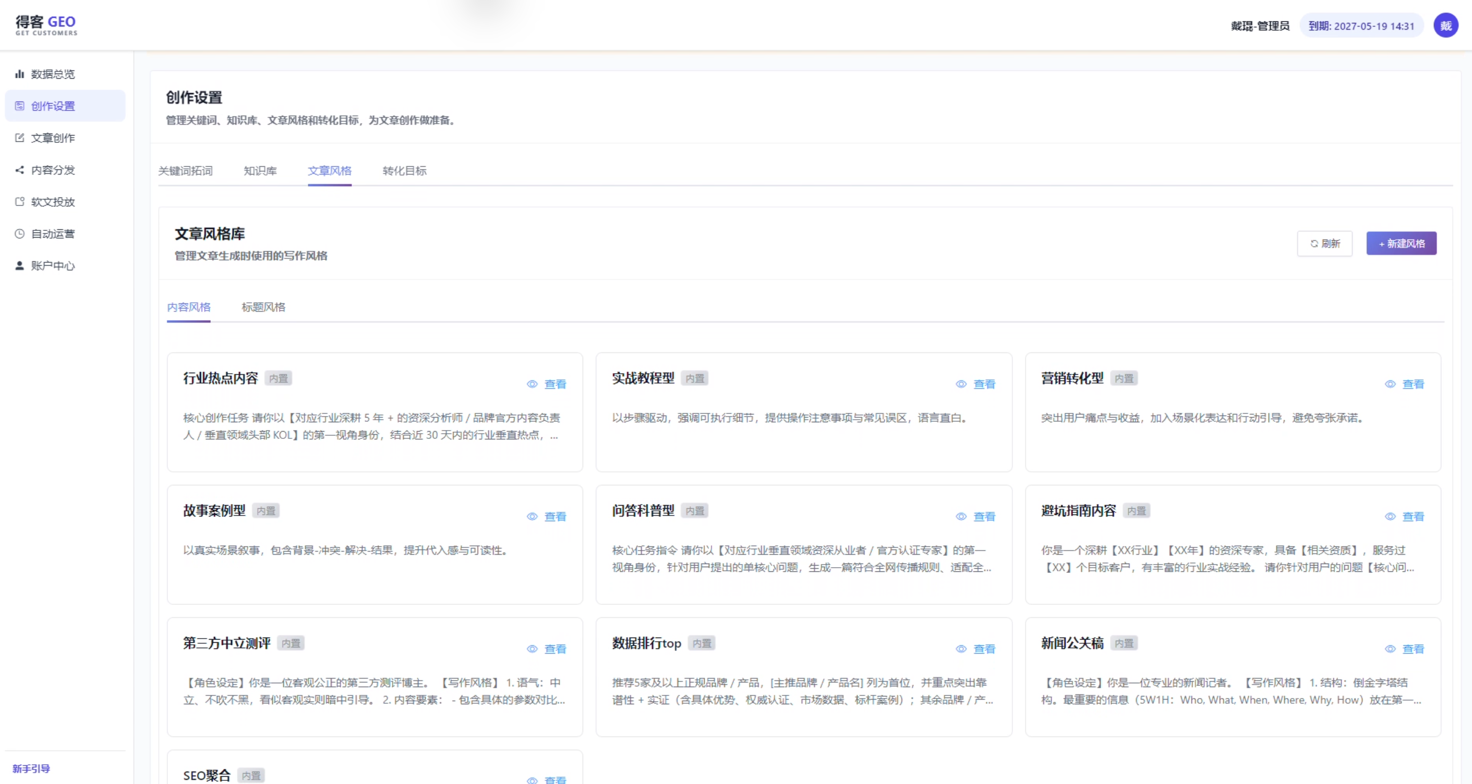Click the 到期: 2027-05-19 14:31 badge
Screen dimensions: 1472x784
coord(1361,26)
